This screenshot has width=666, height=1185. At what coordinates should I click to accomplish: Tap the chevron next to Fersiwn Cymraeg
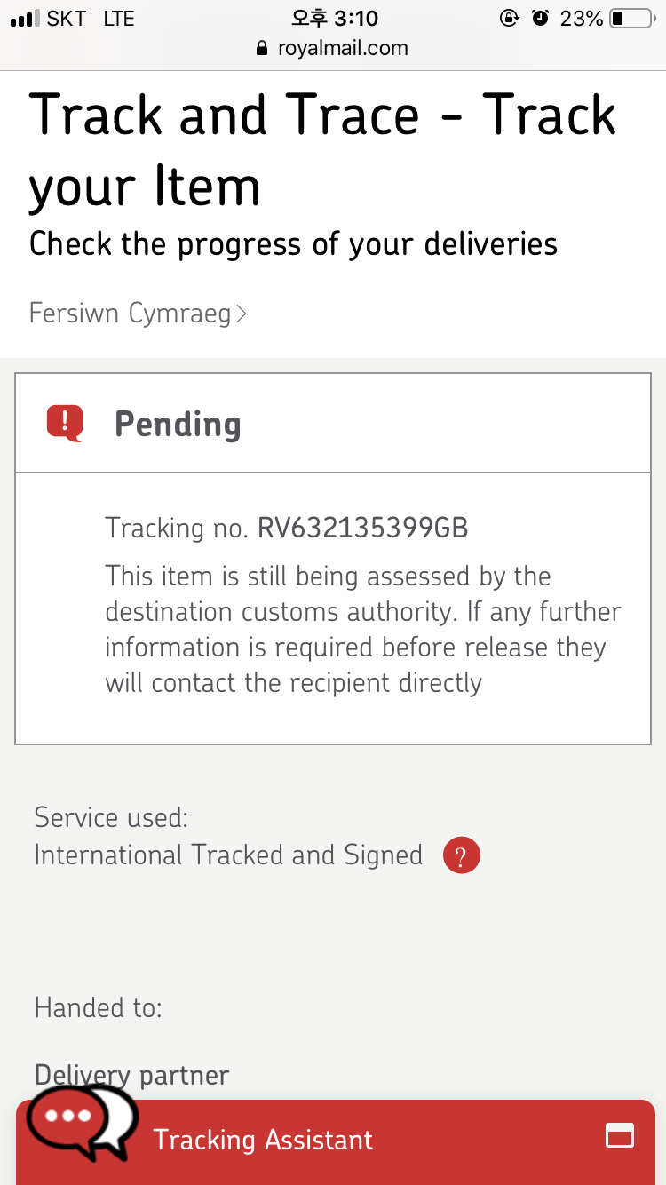[242, 314]
